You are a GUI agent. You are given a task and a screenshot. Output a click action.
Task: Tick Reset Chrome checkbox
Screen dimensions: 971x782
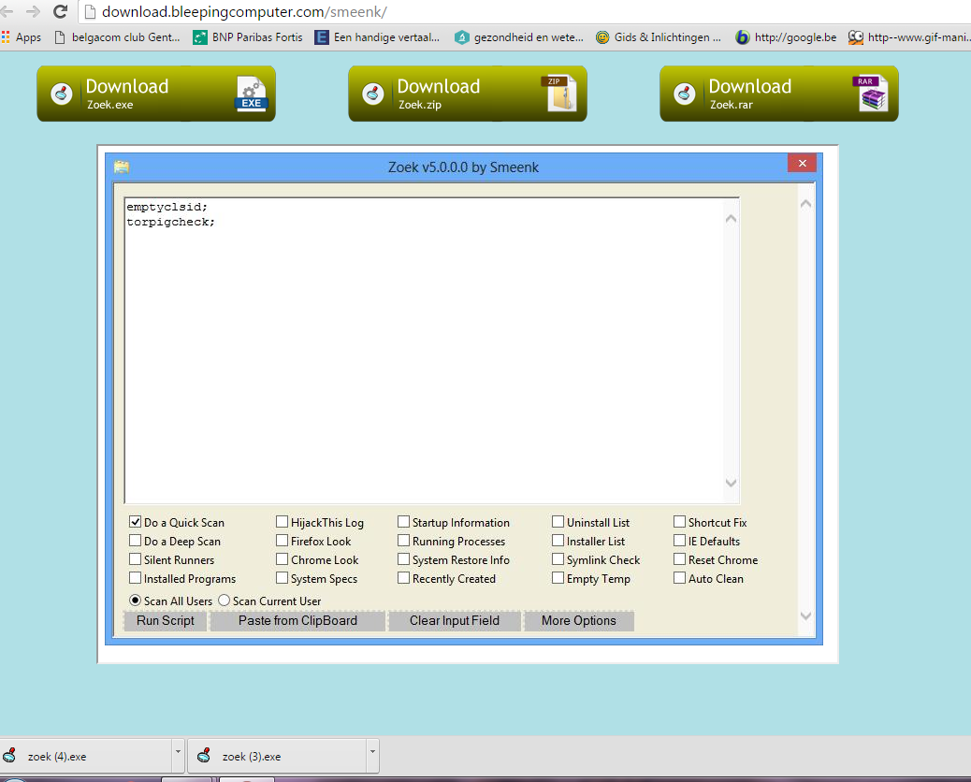click(679, 559)
